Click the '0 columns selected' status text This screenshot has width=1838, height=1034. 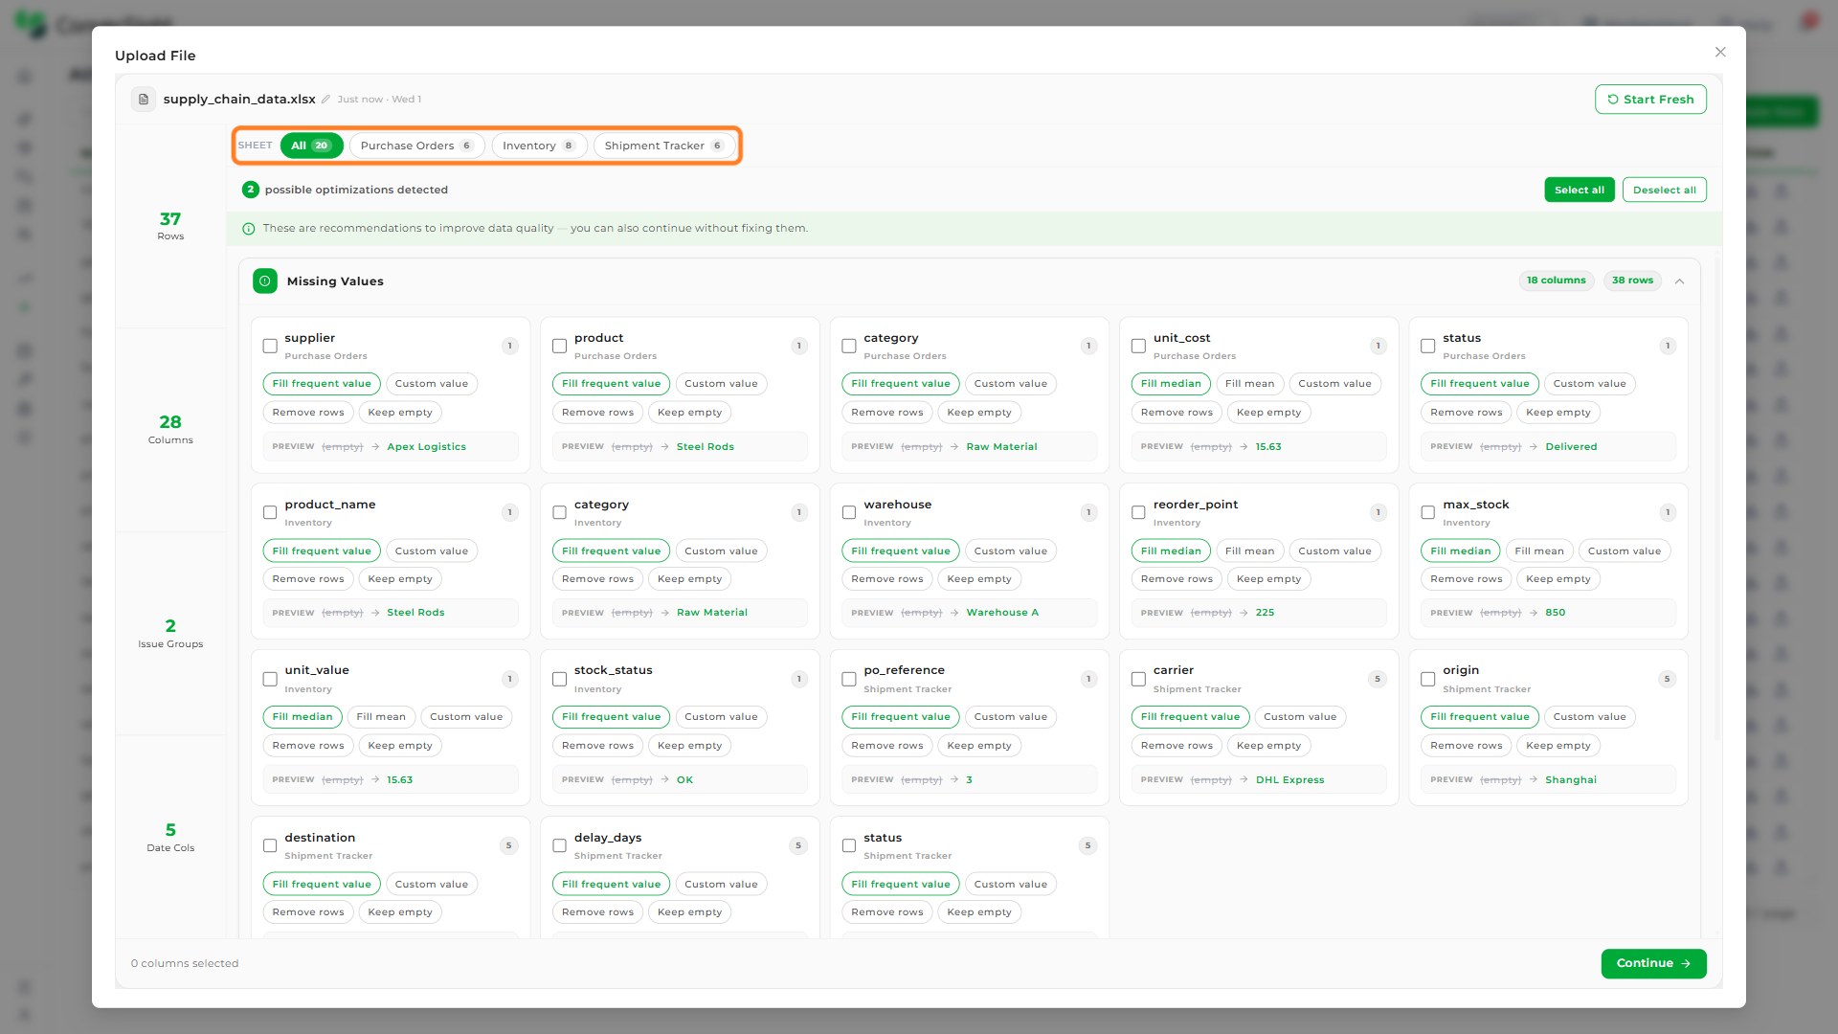click(185, 964)
